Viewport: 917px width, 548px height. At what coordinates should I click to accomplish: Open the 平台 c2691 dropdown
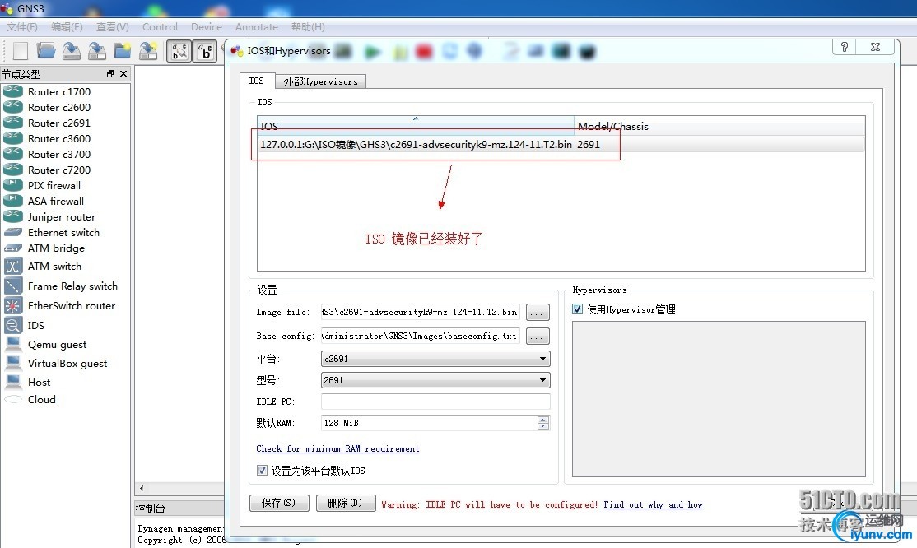(x=435, y=359)
